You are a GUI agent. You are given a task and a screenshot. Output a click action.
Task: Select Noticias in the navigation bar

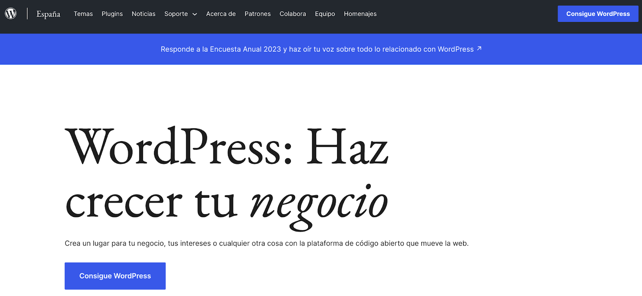coord(144,14)
